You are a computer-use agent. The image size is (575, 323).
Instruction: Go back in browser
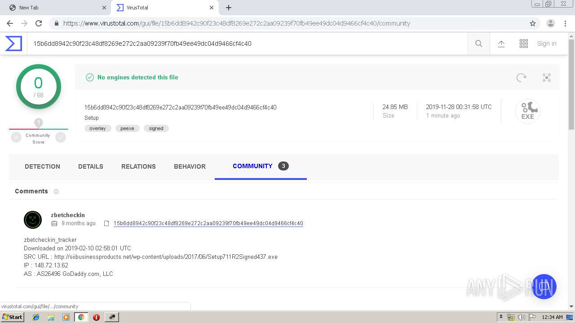pyautogui.click(x=10, y=23)
